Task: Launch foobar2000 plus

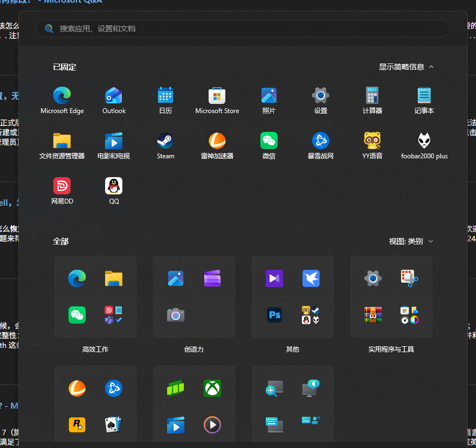Action: [x=424, y=146]
